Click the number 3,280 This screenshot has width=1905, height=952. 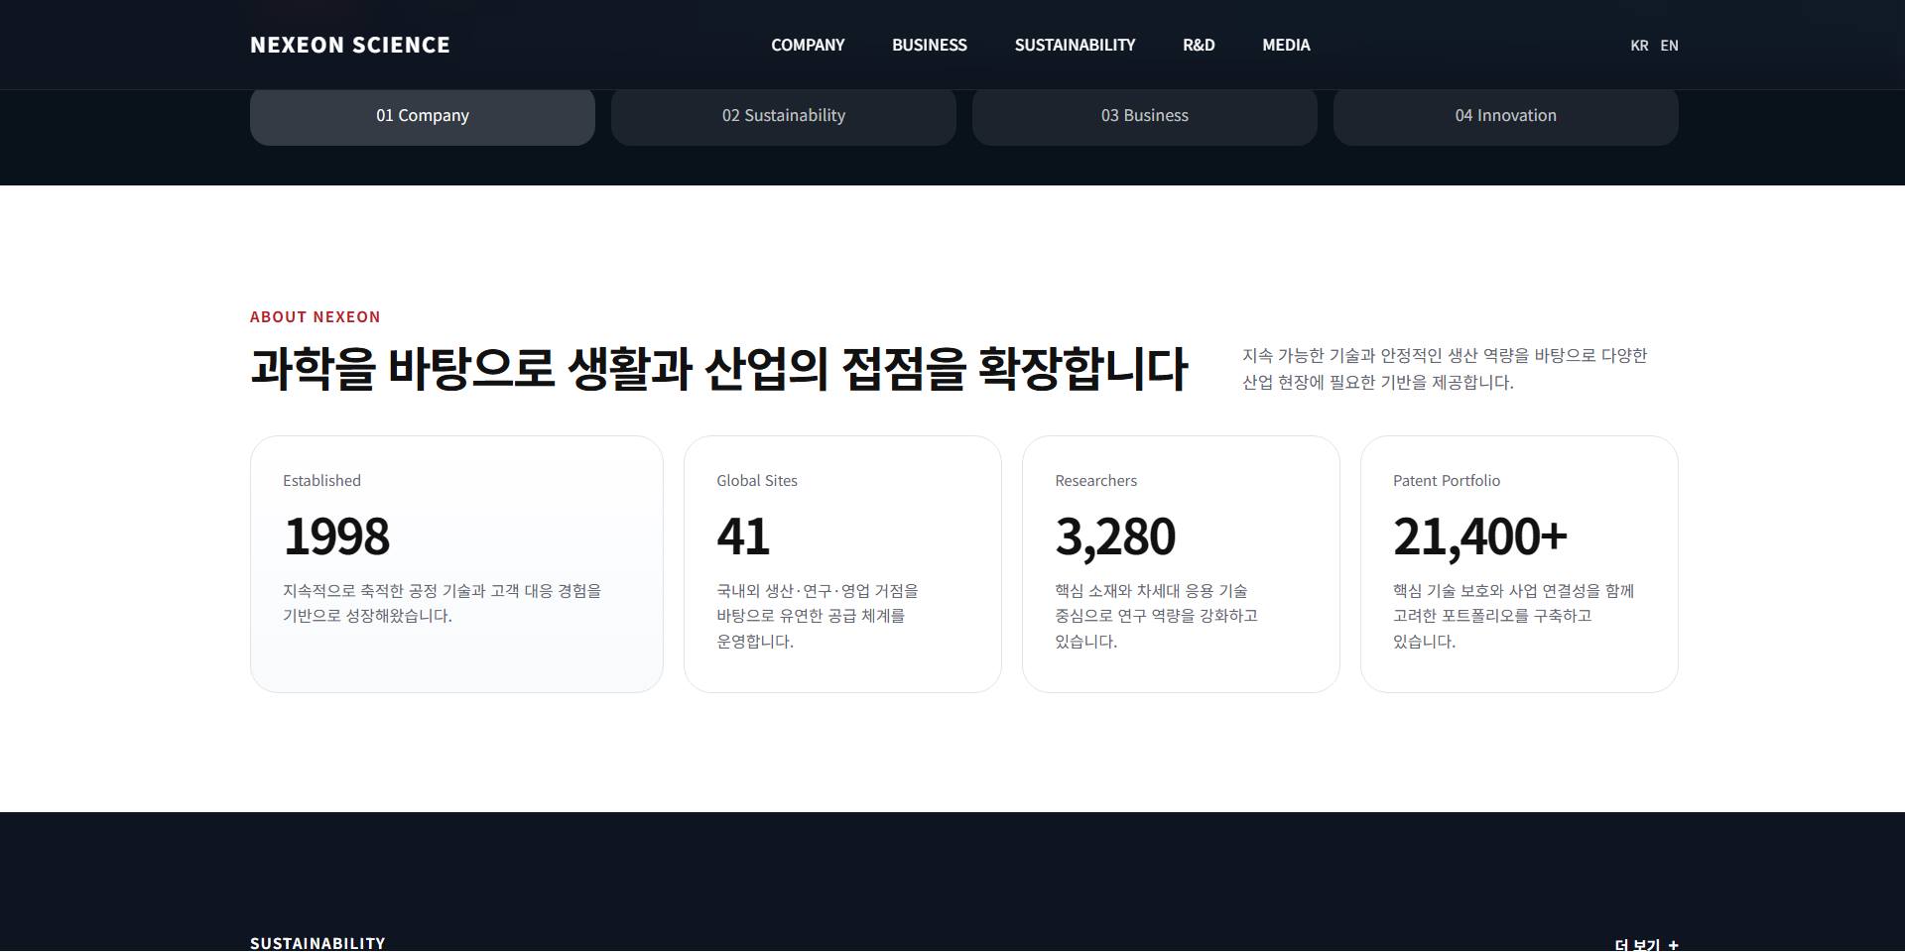click(x=1115, y=536)
